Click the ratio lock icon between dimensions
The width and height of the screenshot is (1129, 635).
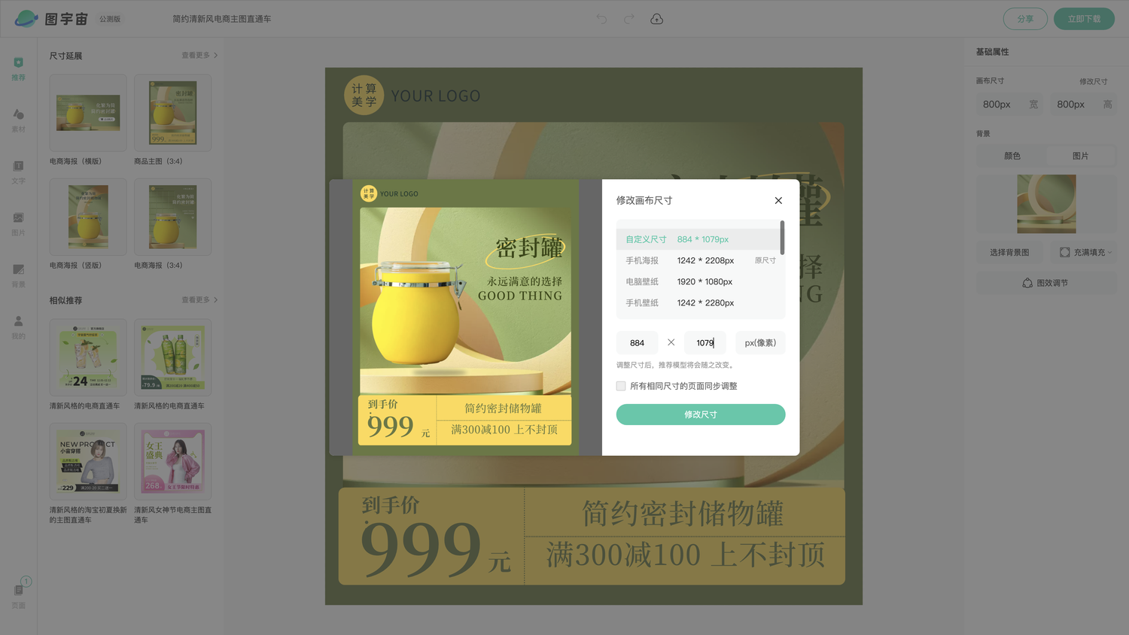tap(671, 342)
